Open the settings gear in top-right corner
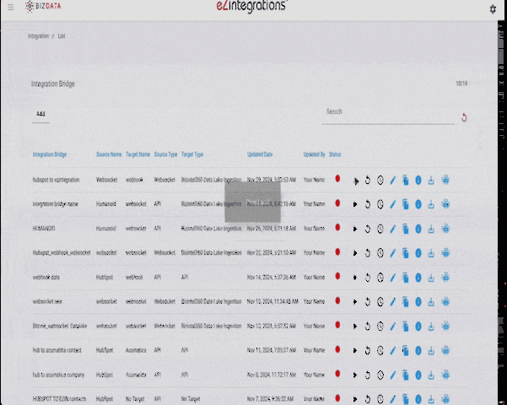The width and height of the screenshot is (507, 405). point(493,9)
